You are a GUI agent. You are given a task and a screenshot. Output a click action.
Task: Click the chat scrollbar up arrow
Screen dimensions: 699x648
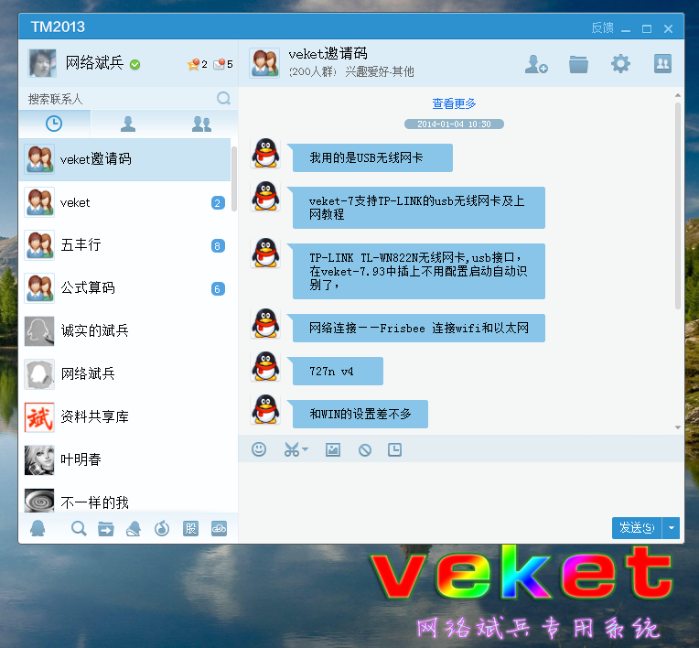point(678,95)
